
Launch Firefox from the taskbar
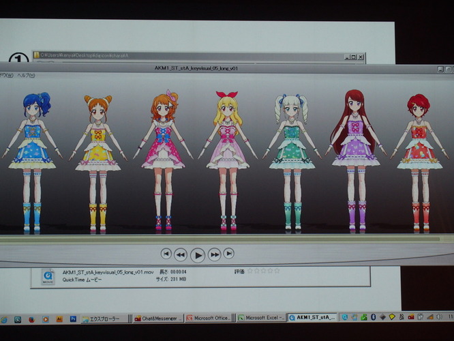click(x=31, y=320)
